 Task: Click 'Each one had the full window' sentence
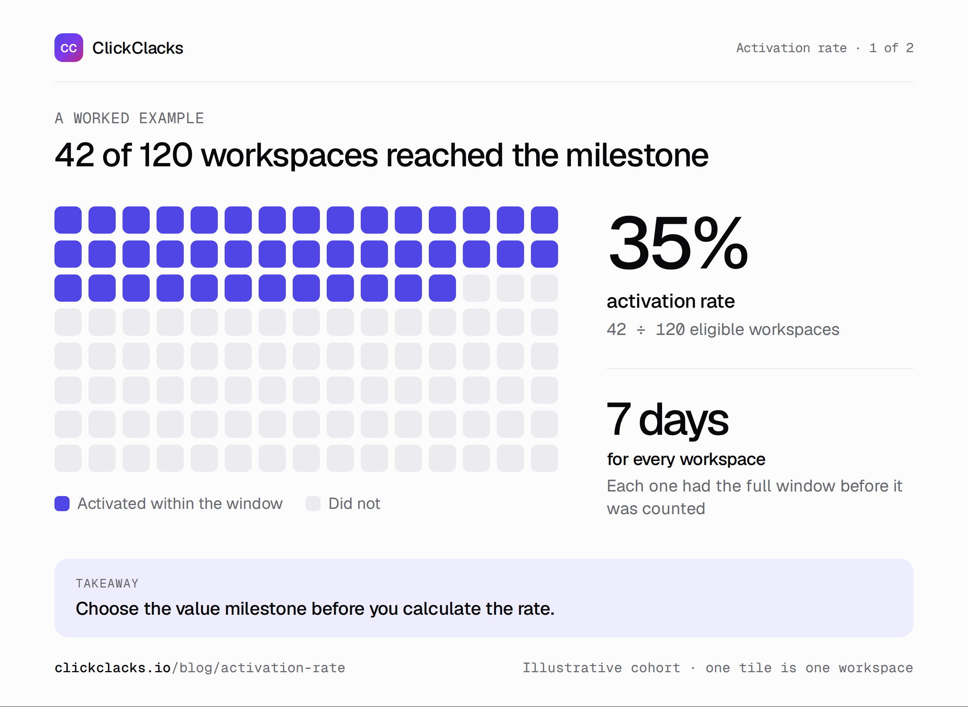tap(754, 497)
